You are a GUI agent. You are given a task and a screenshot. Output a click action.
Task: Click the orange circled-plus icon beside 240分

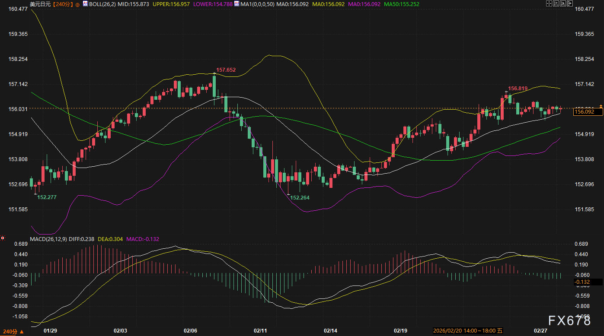pos(77,4)
